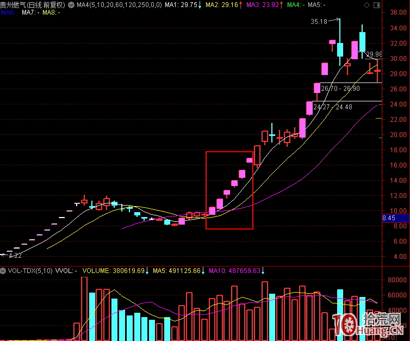410x341 pixels.
Task: Click the 4.22 low price label
Action: pos(15,256)
